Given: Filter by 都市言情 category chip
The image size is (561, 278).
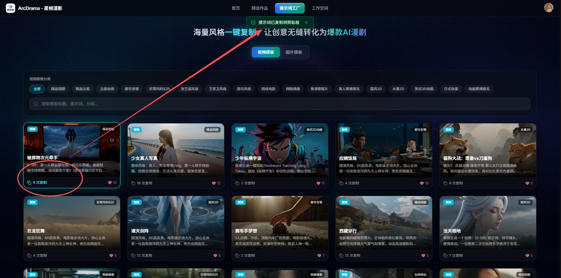Looking at the screenshot, I should coord(132,89).
